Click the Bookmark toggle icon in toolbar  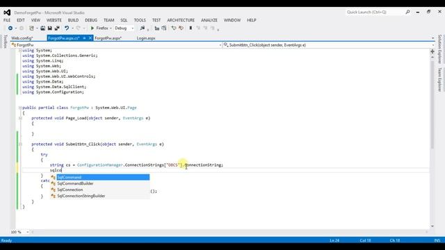191,28
